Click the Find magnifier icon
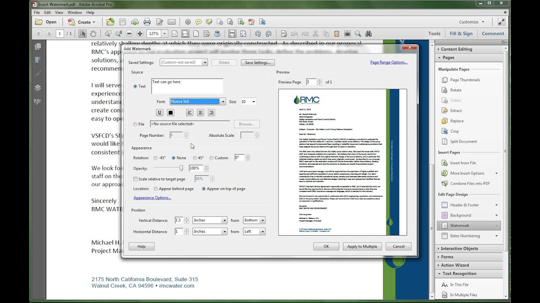540x303 pixels. coord(358,34)
